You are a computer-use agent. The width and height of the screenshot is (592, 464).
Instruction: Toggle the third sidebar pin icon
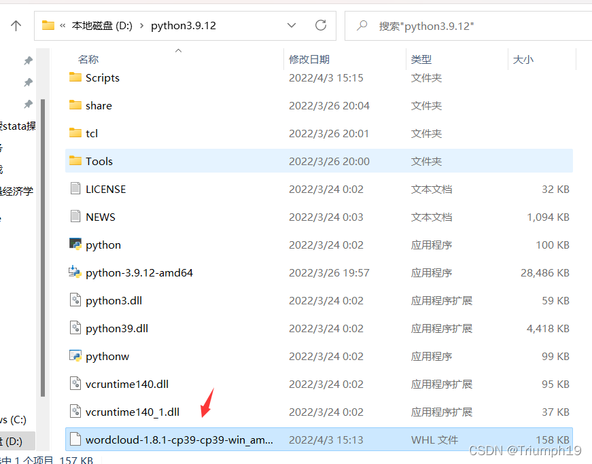pyautogui.click(x=27, y=103)
